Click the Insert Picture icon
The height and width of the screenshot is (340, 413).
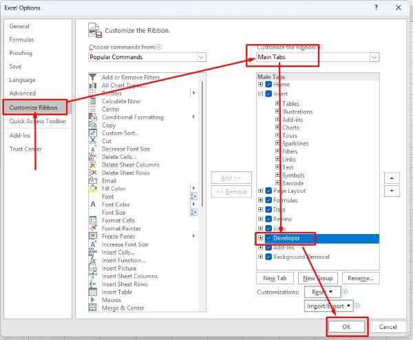(x=93, y=268)
